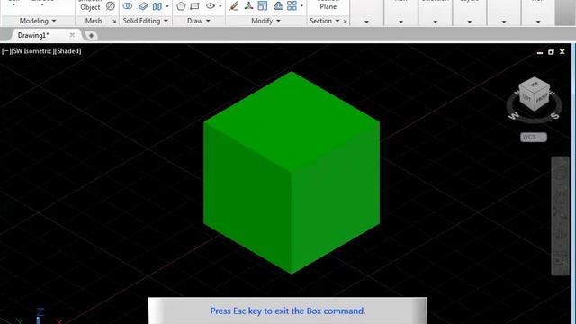Click the Separate solids icon
The image size is (576, 324).
(x=157, y=6)
